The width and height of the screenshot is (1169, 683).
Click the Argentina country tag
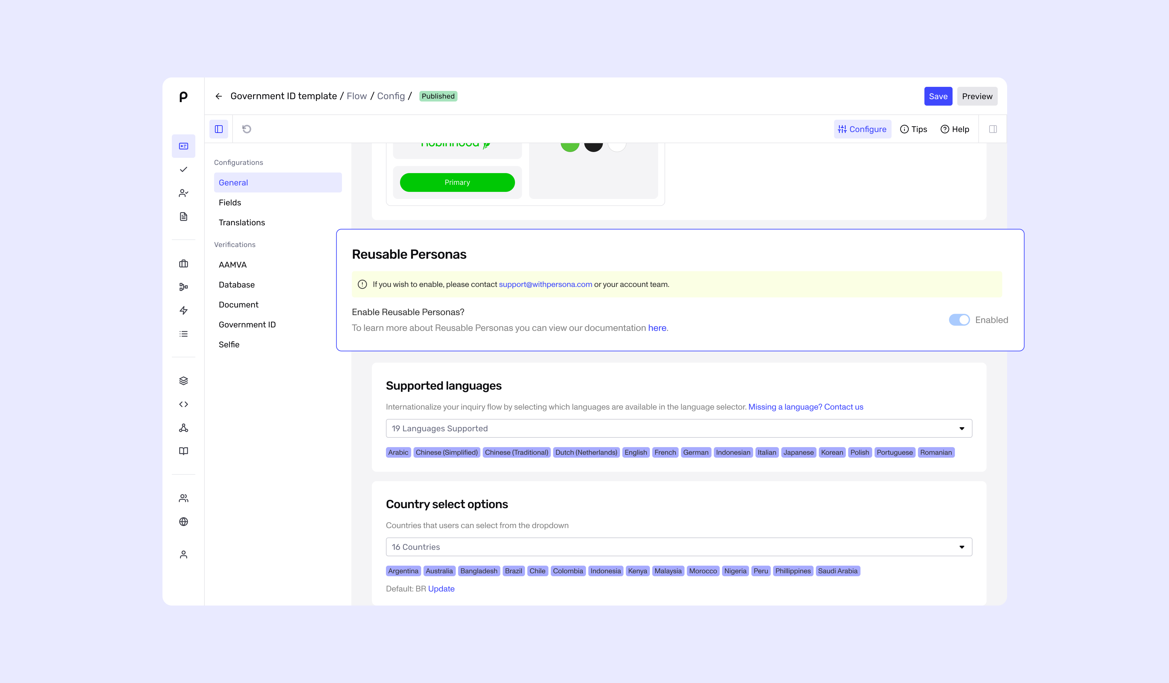point(403,571)
